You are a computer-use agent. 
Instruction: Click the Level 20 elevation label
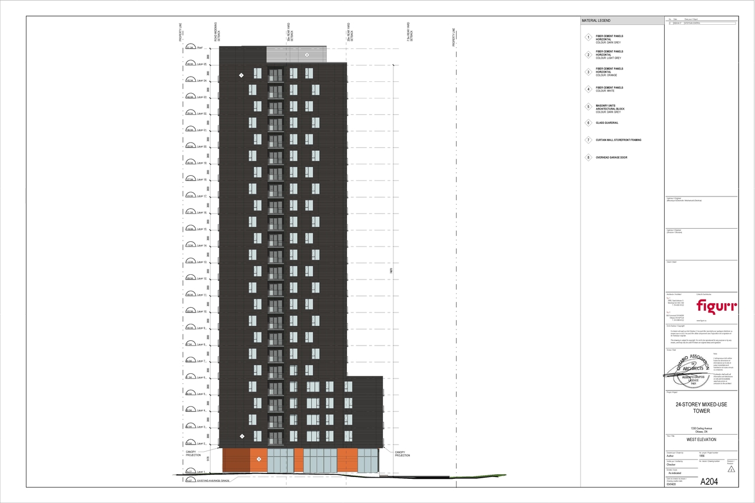202,147
